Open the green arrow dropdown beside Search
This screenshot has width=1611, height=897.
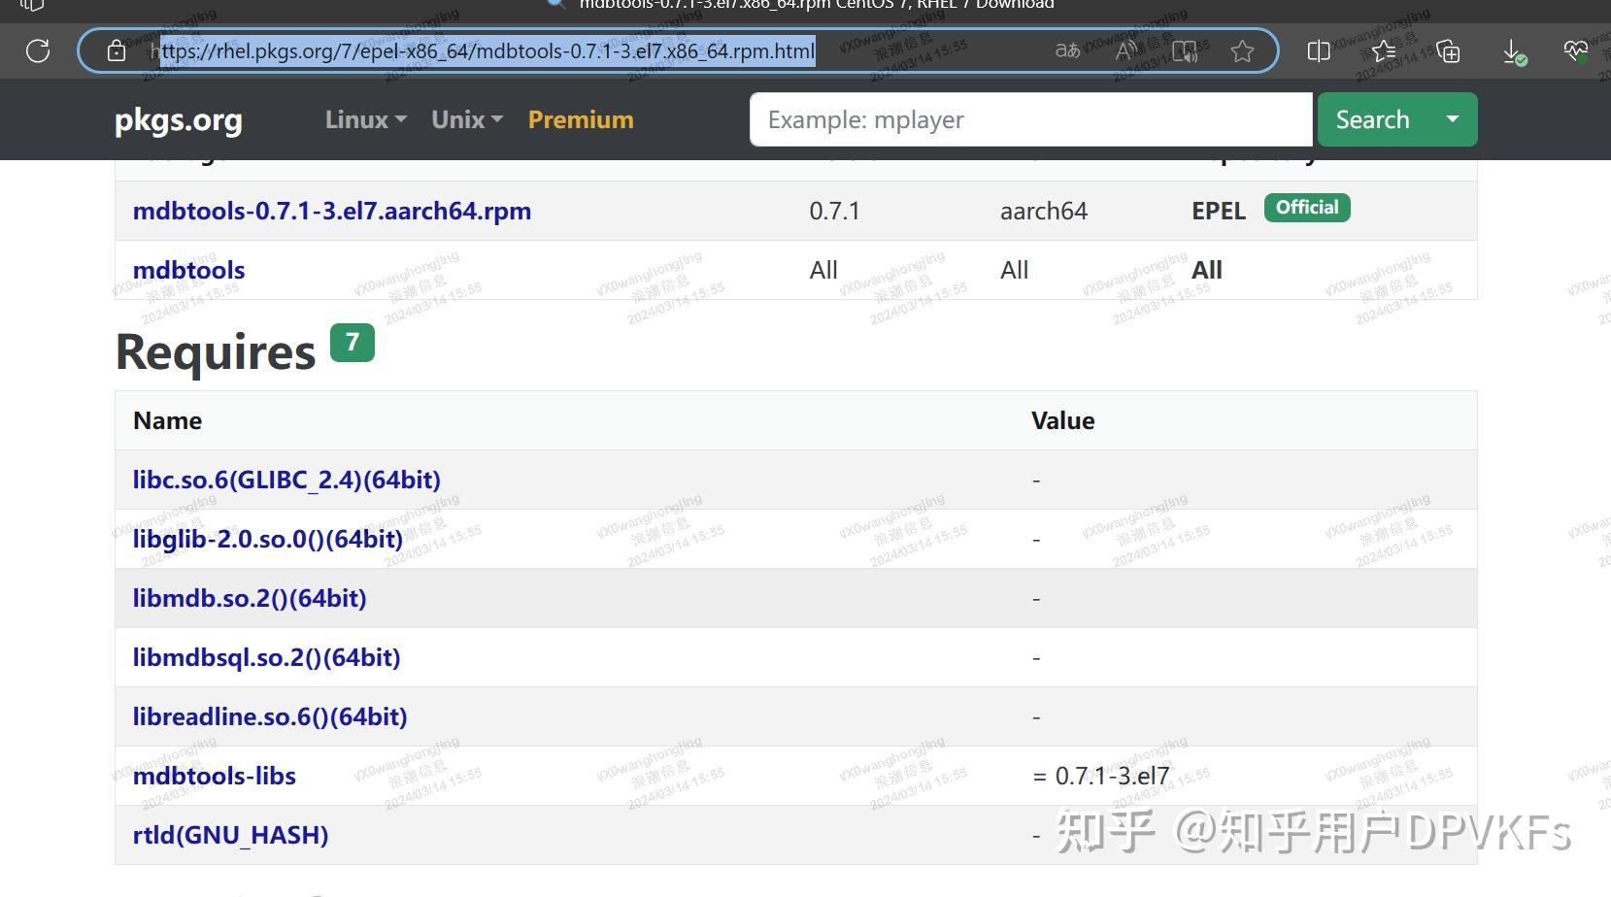[x=1452, y=119]
